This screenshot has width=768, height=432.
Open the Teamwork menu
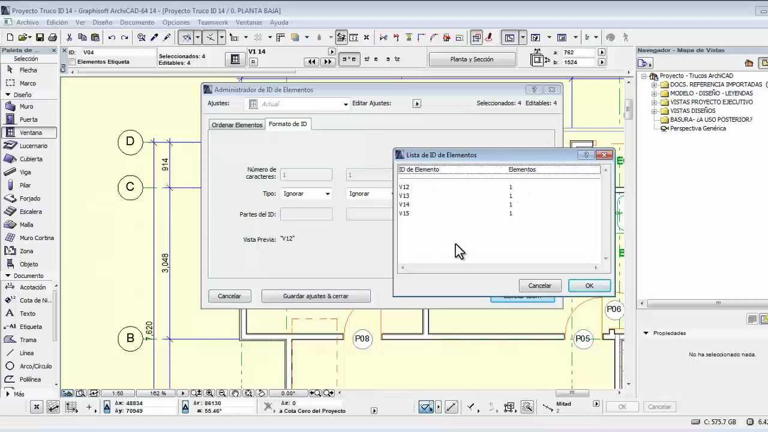[213, 22]
